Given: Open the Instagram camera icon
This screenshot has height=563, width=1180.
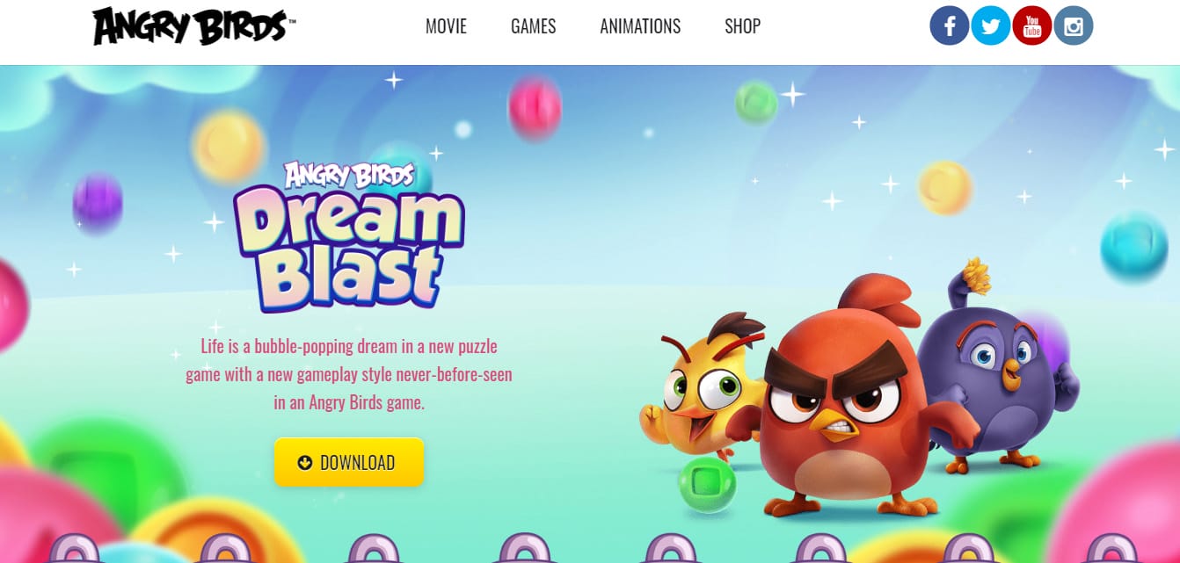Looking at the screenshot, I should coord(1073,26).
